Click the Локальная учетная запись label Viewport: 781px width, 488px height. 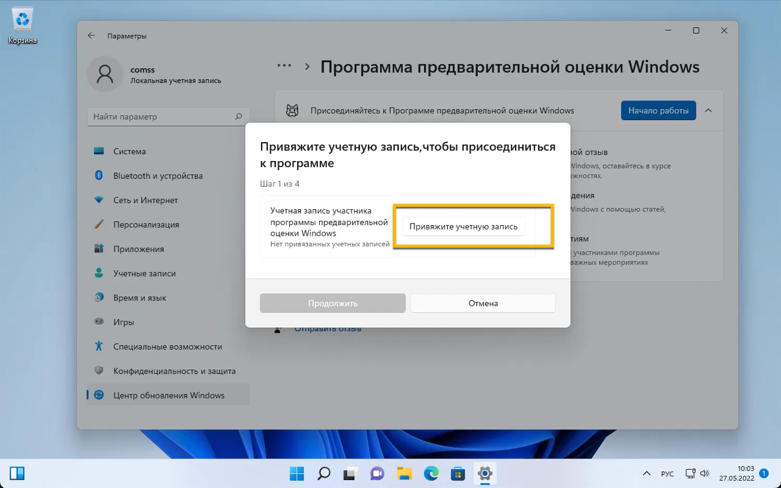(x=176, y=81)
